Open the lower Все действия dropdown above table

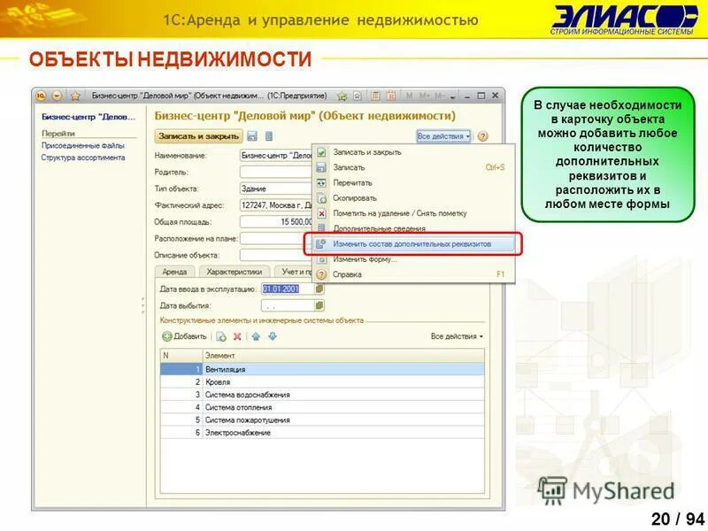(x=457, y=336)
